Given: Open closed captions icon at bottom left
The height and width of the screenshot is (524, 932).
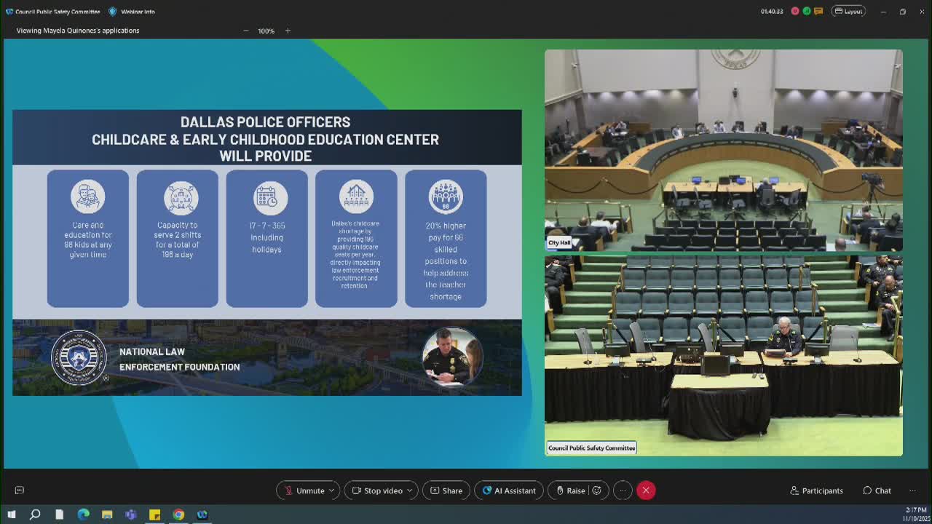Looking at the screenshot, I should click(x=20, y=491).
